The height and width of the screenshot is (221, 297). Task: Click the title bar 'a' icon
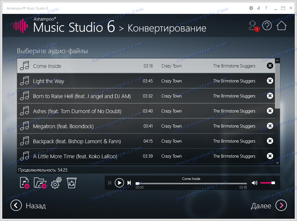(258, 8)
